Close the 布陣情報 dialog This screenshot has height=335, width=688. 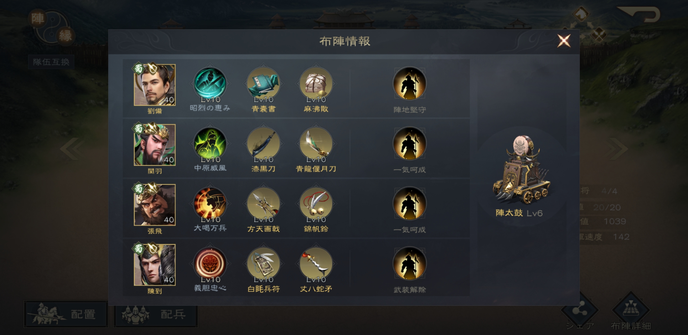(564, 41)
